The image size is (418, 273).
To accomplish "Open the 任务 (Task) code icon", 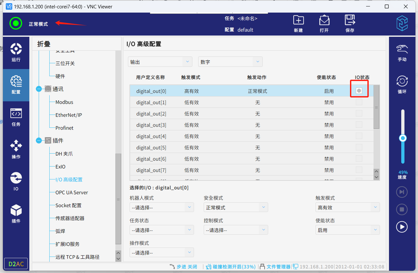I will (16, 116).
